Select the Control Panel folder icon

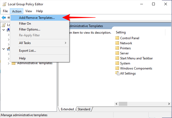point(117,38)
